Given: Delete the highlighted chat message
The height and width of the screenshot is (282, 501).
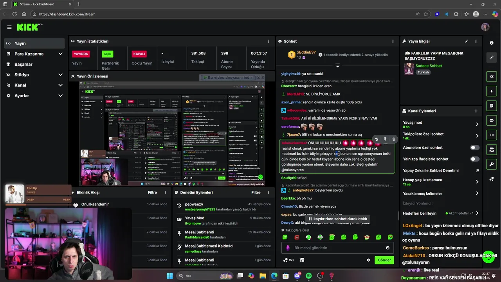Looking at the screenshot, I should click(x=393, y=139).
